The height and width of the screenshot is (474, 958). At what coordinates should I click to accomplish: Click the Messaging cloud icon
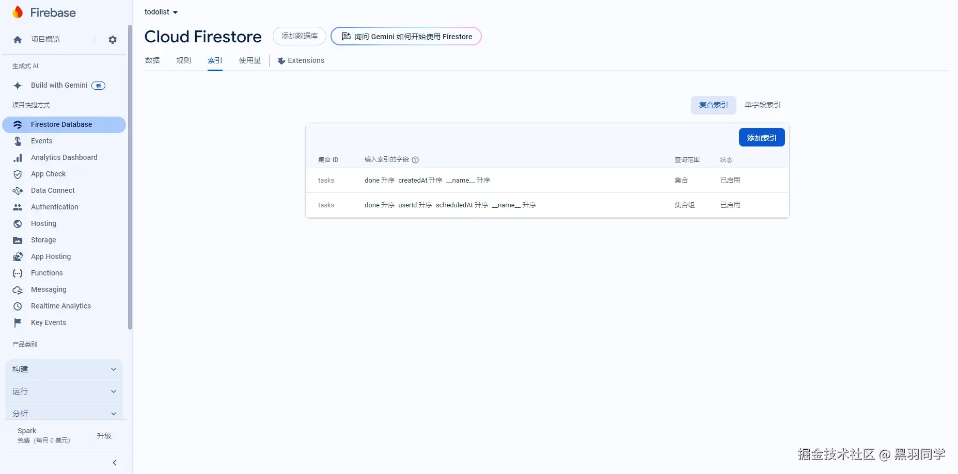18,290
